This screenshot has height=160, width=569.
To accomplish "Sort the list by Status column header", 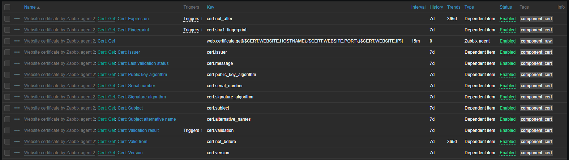I will click(x=505, y=7).
